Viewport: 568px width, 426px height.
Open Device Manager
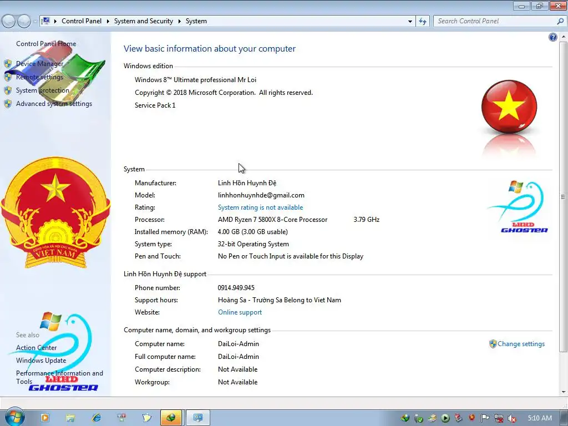pyautogui.click(x=39, y=64)
